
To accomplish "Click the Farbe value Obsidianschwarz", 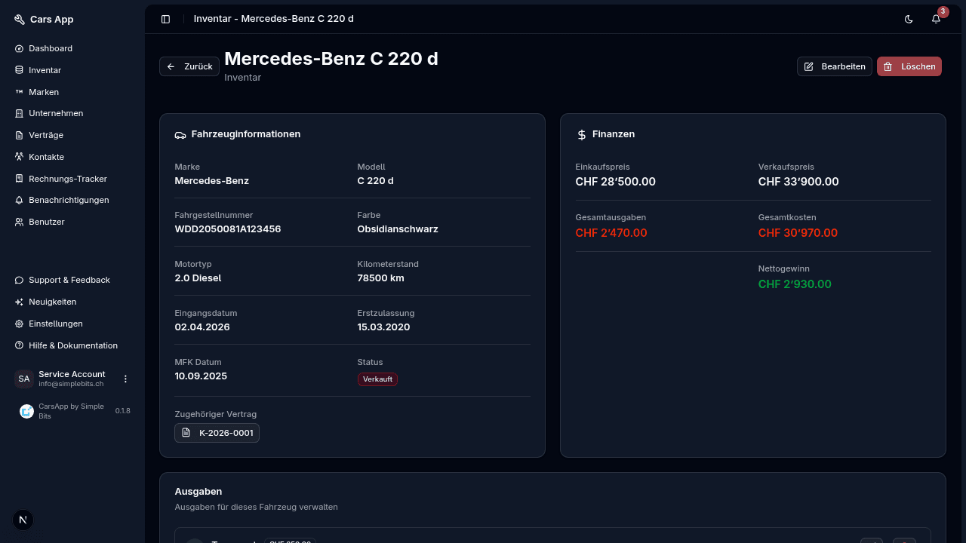I will (398, 229).
